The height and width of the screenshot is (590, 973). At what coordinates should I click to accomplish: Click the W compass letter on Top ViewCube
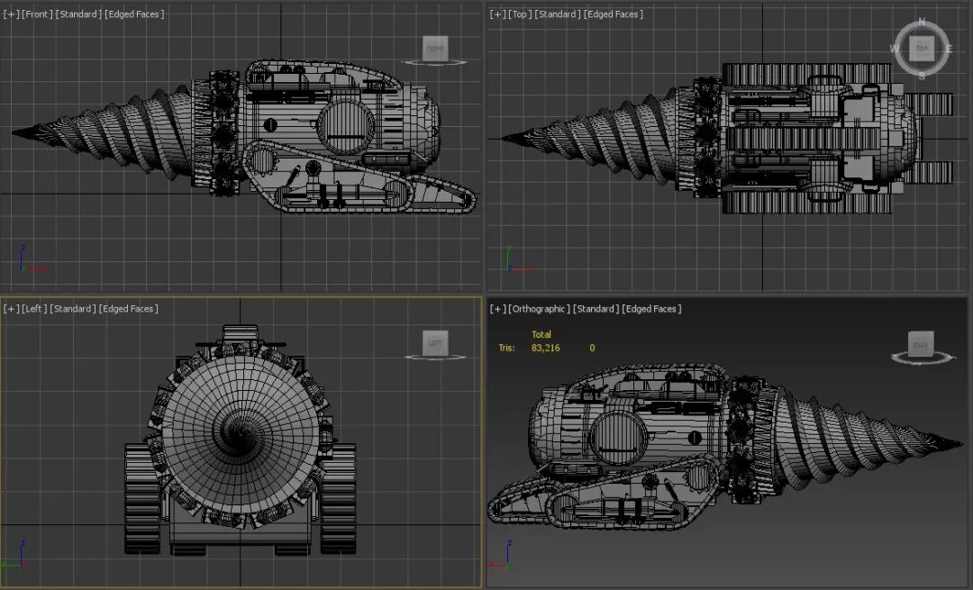click(x=895, y=49)
